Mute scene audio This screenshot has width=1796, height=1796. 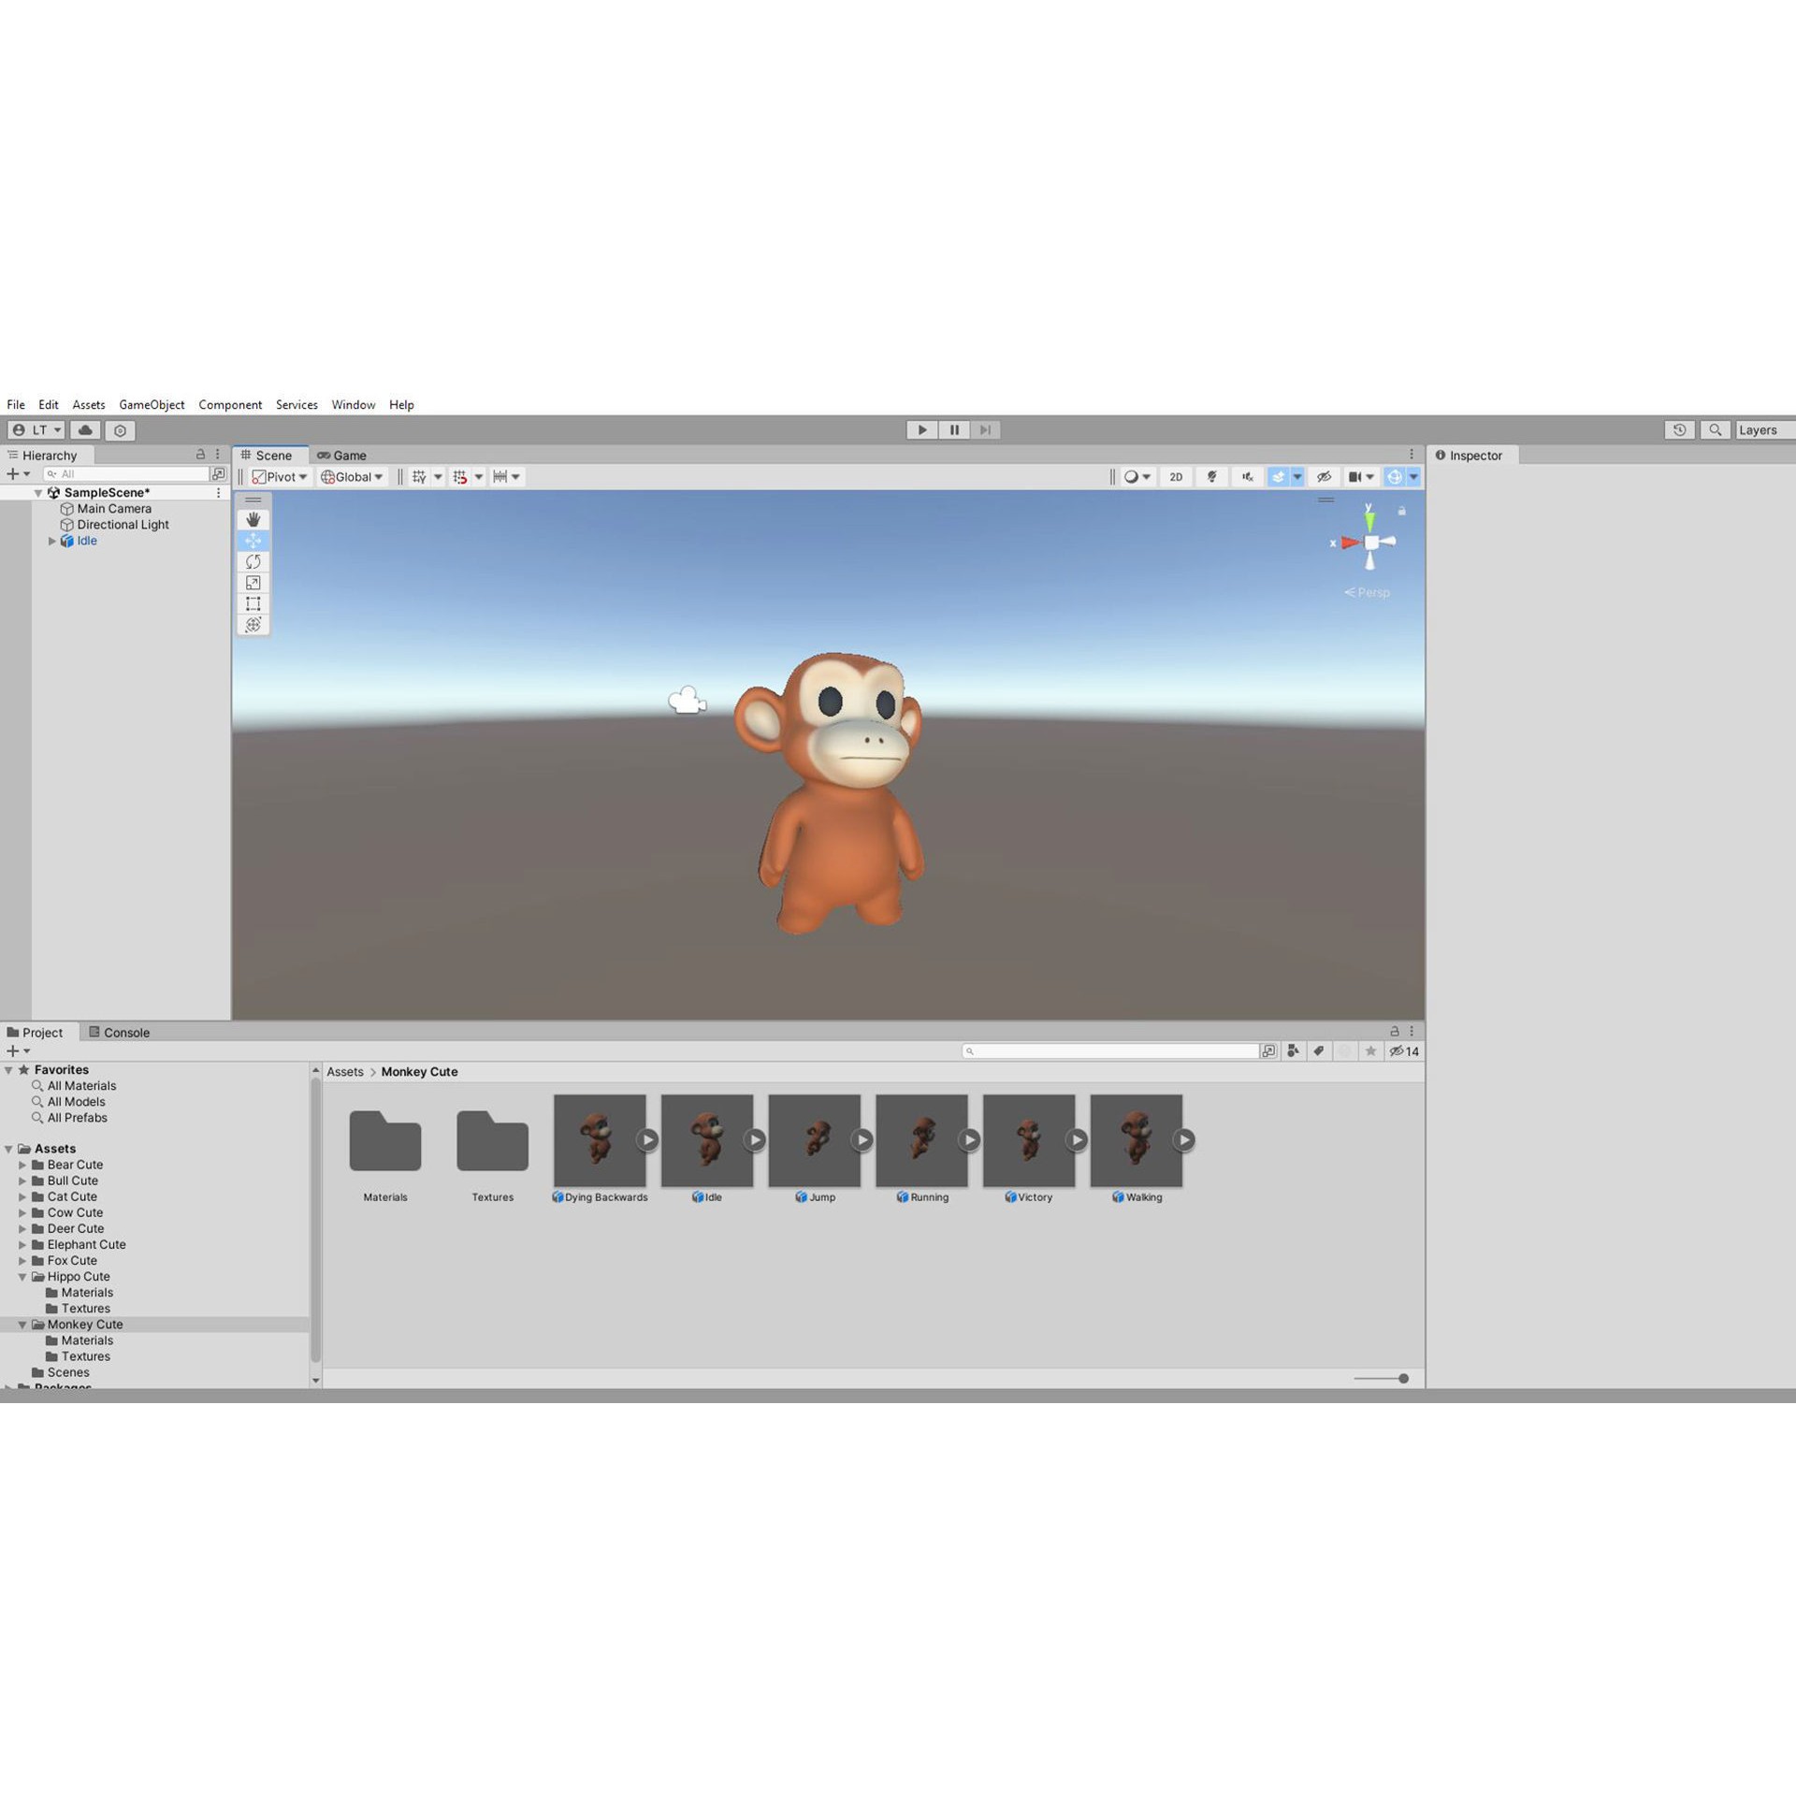click(1247, 477)
